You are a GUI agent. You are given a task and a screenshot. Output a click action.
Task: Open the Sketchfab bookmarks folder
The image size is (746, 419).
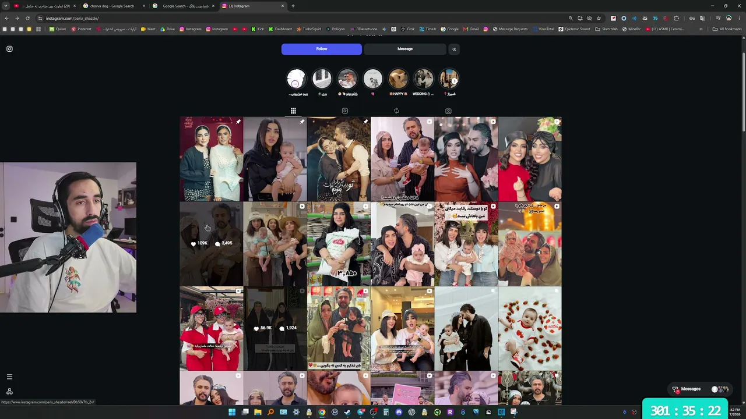point(606,29)
